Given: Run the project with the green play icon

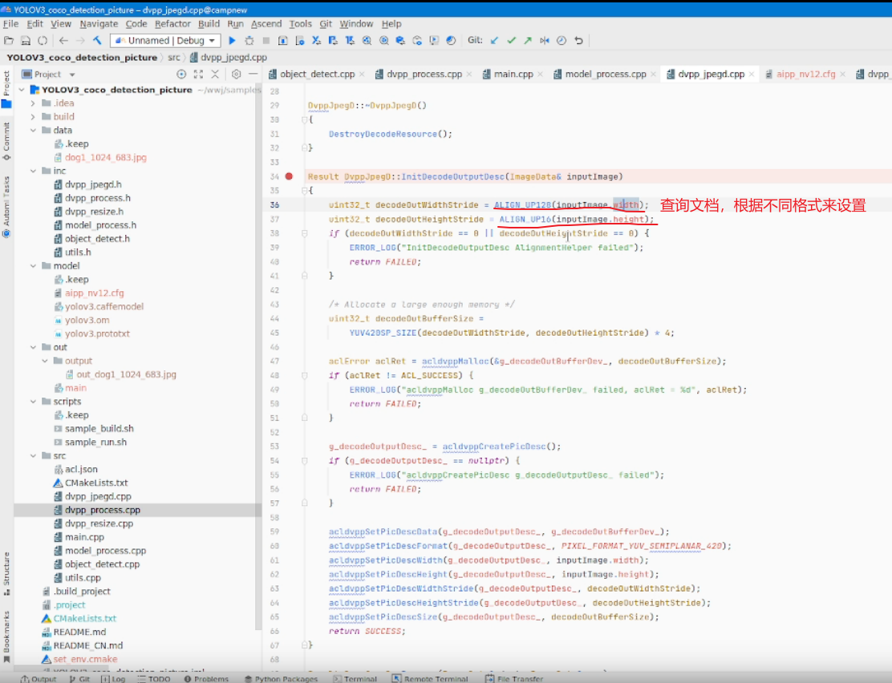Looking at the screenshot, I should [232, 40].
